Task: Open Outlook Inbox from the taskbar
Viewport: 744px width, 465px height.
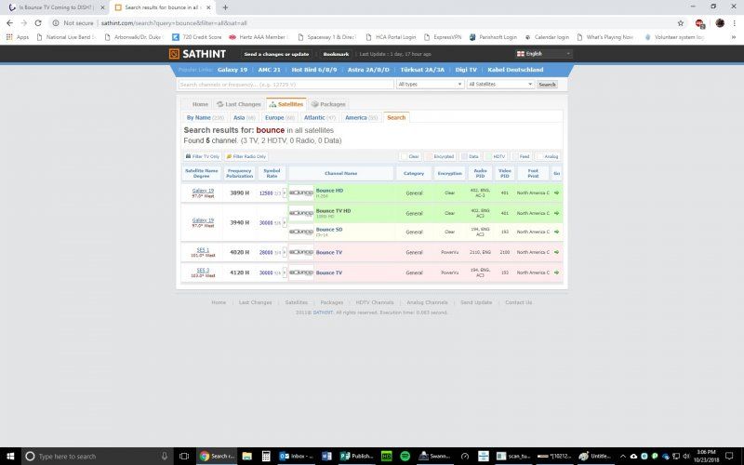Action: tap(297, 456)
